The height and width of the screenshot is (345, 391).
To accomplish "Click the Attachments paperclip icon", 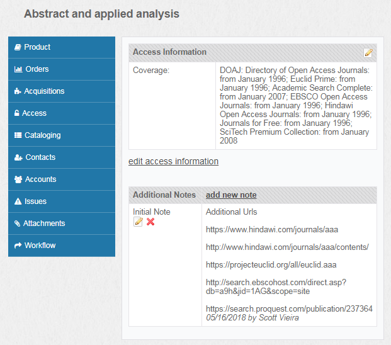I will 17,223.
